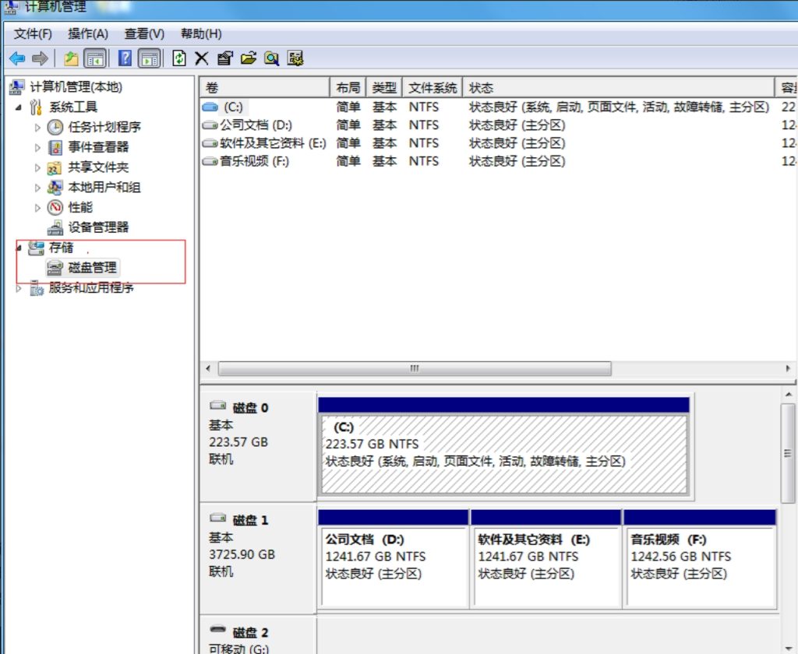Click the horizontal scrollbar in volume list
The height and width of the screenshot is (654, 798).
[415, 368]
